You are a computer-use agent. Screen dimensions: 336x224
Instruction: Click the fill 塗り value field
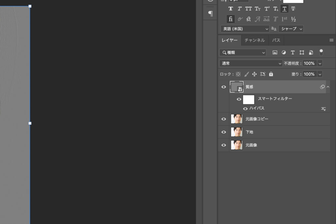(x=309, y=74)
